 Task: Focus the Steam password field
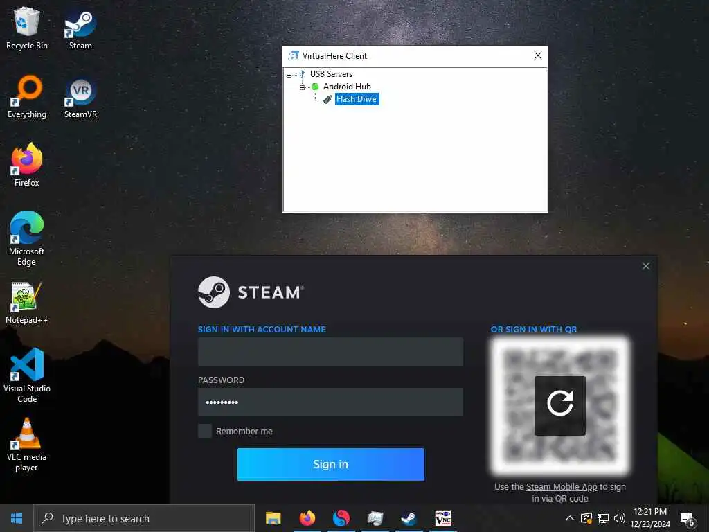point(330,402)
